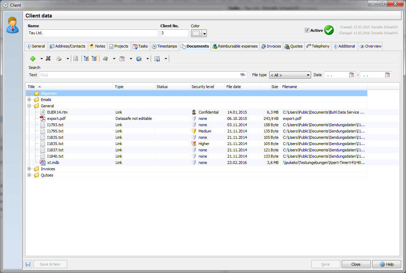The width and height of the screenshot is (406, 273).
Task: Click the printer icon in toolbar
Action: pyautogui.click(x=59, y=59)
